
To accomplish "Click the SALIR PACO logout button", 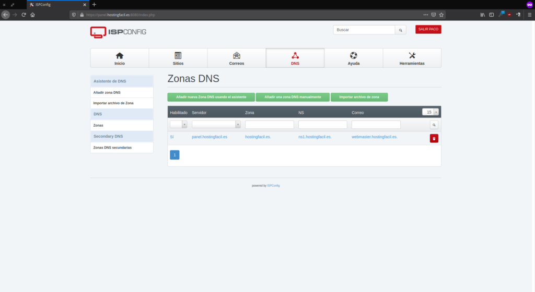I will (428, 29).
